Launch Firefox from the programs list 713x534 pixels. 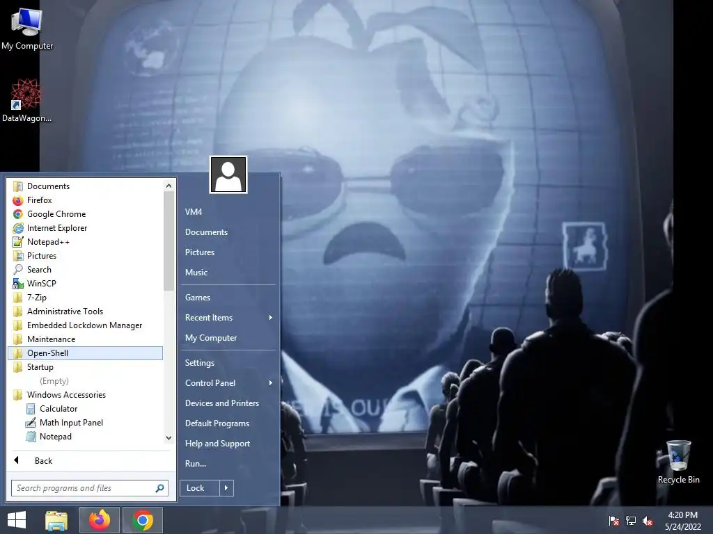(85, 200)
